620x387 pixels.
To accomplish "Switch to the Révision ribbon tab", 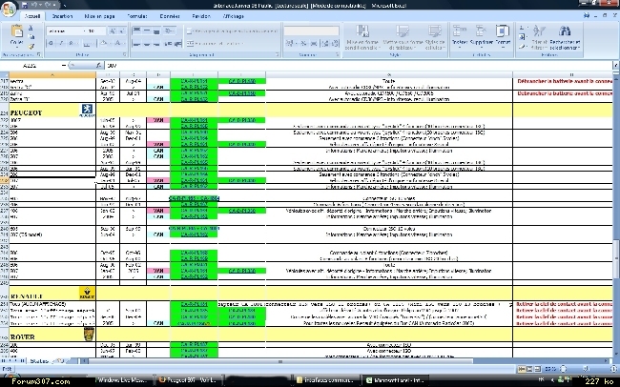I will (x=201, y=16).
